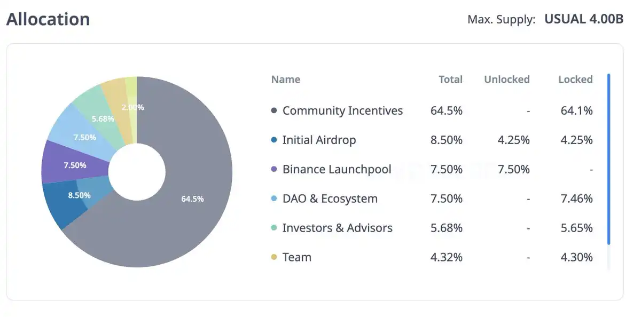This screenshot has width=641, height=317.
Task: Click the Binance Launchpool row name
Action: (x=337, y=170)
